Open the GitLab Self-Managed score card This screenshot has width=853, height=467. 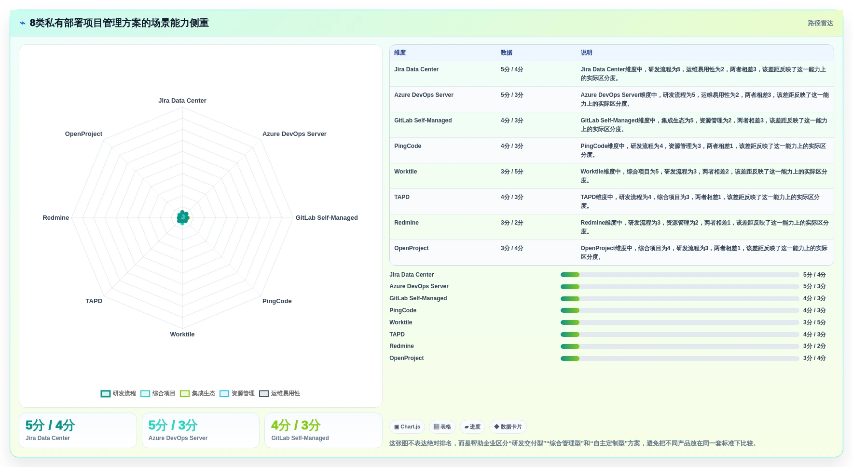(x=323, y=430)
